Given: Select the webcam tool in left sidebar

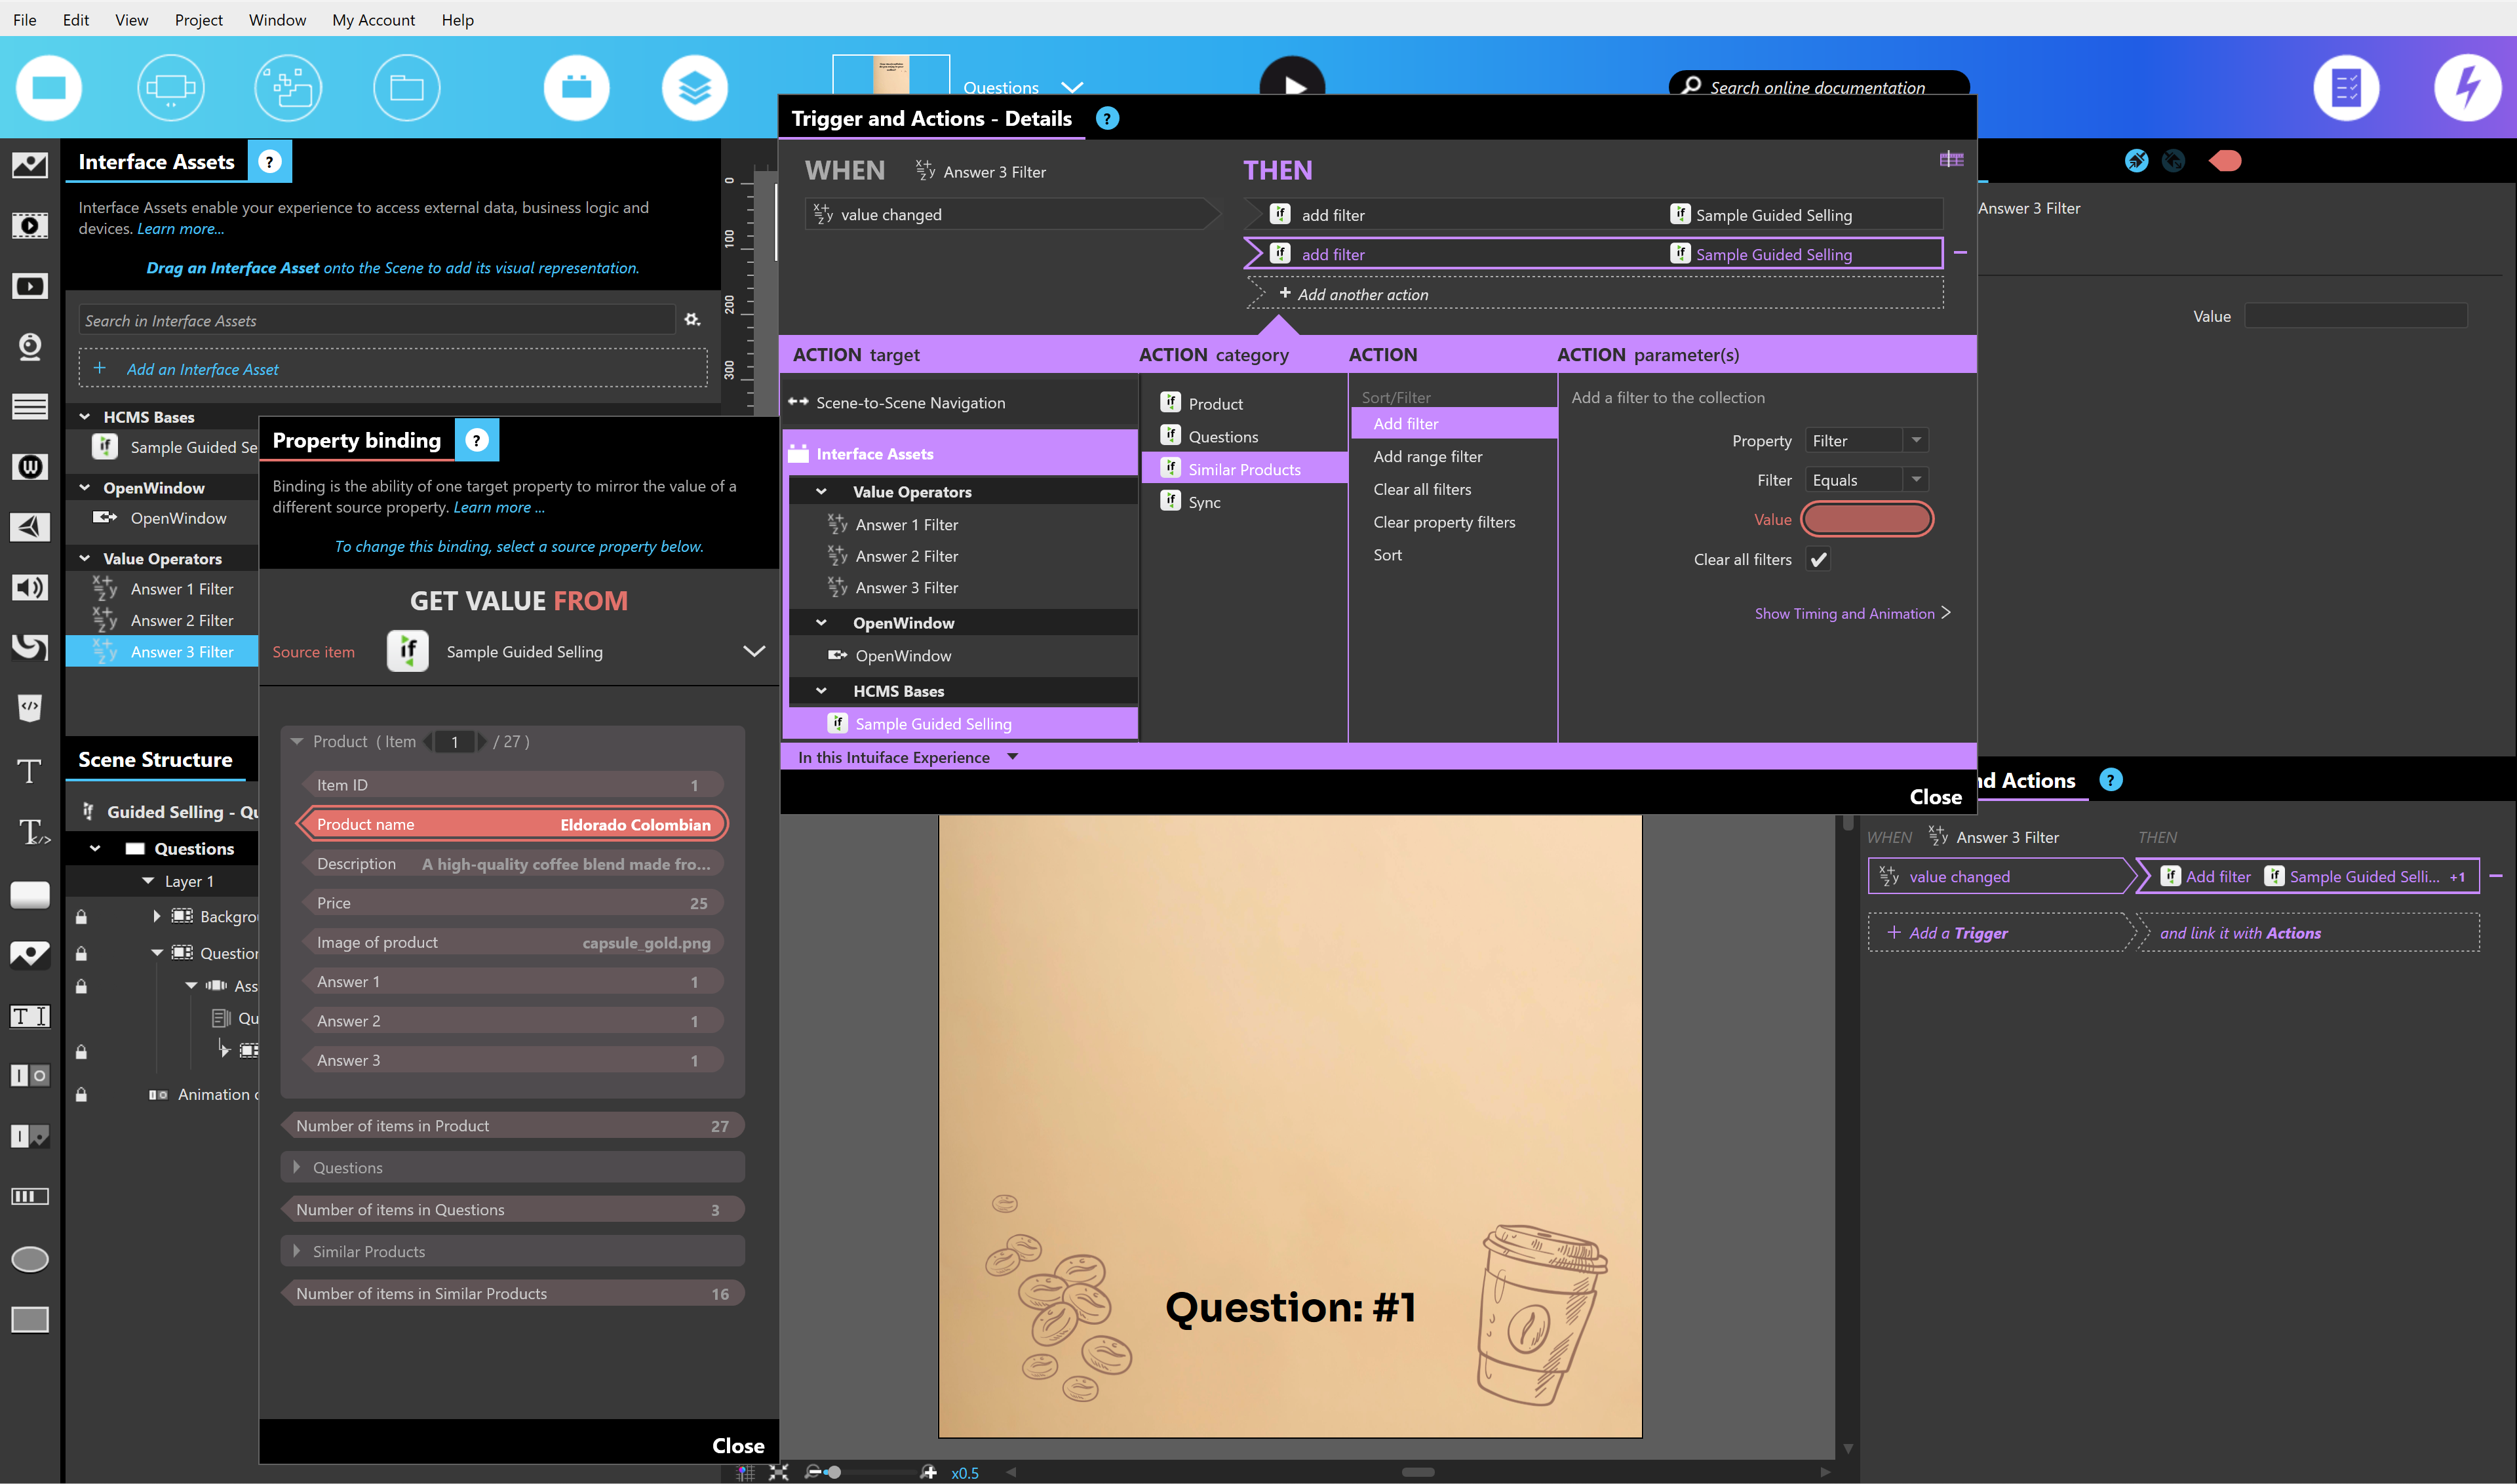Looking at the screenshot, I should tap(30, 347).
